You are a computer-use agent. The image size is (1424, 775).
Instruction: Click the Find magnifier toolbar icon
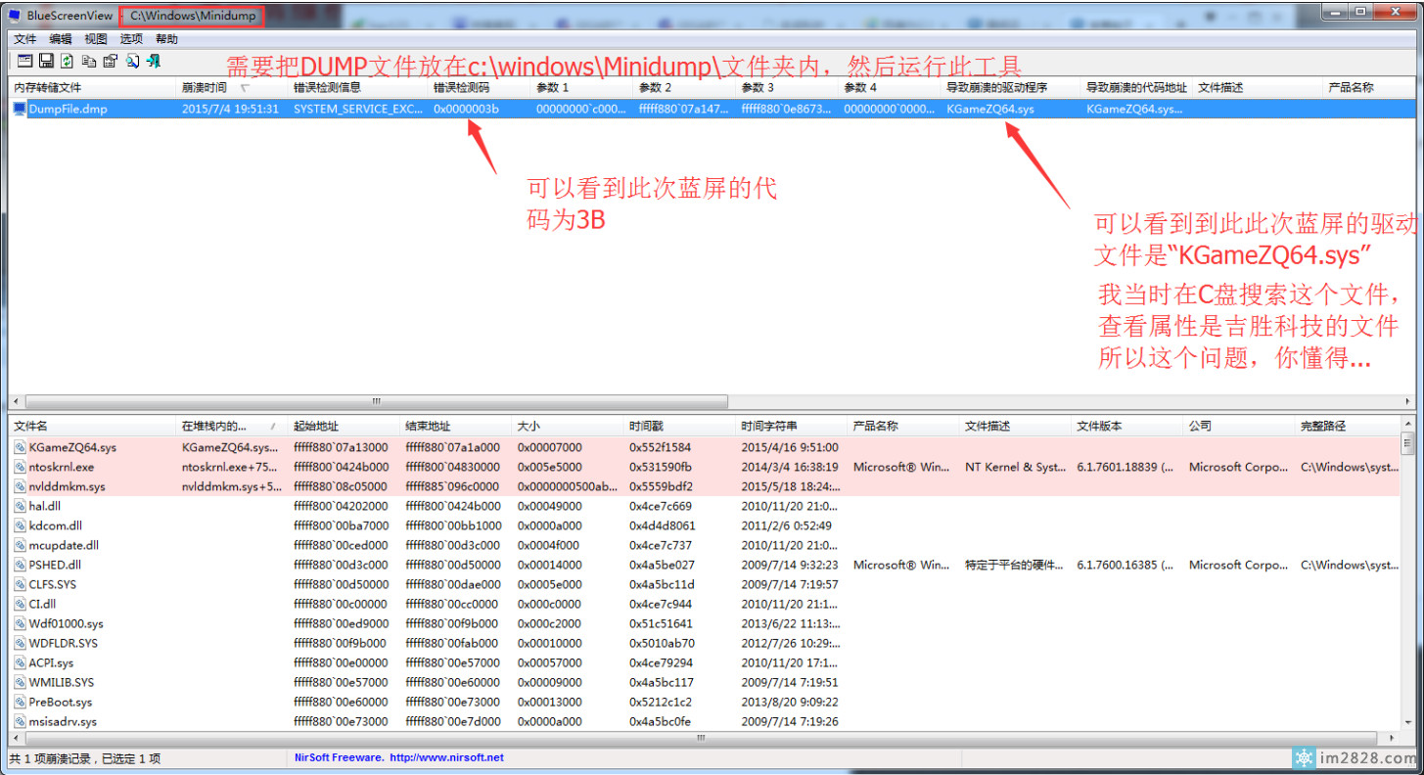click(x=132, y=62)
